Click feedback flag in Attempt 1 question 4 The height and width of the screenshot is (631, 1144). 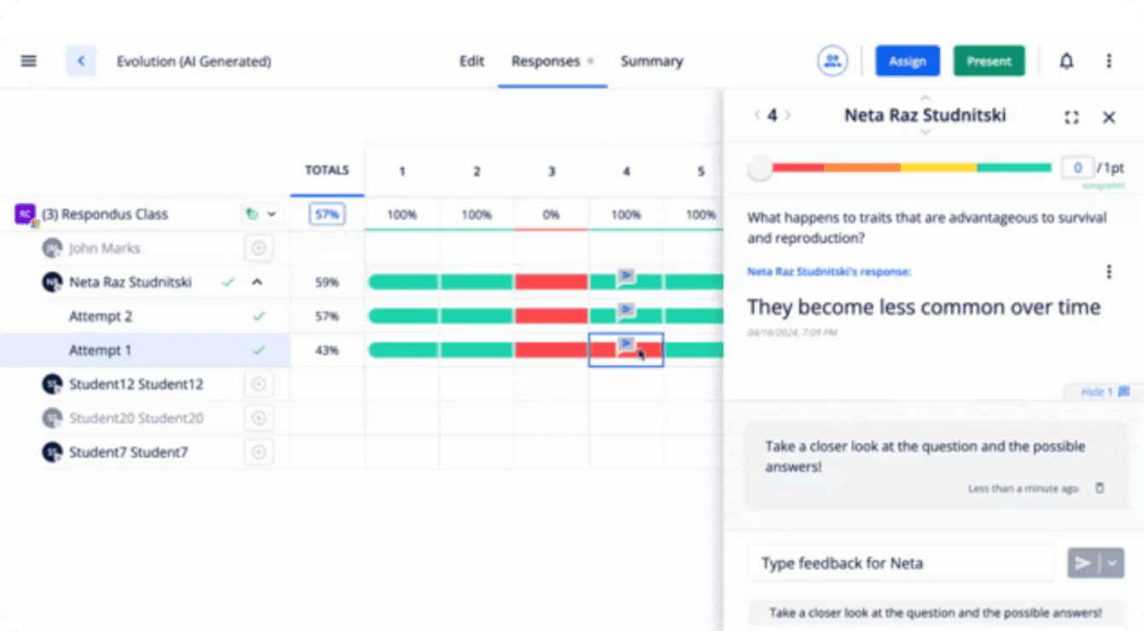click(x=626, y=344)
